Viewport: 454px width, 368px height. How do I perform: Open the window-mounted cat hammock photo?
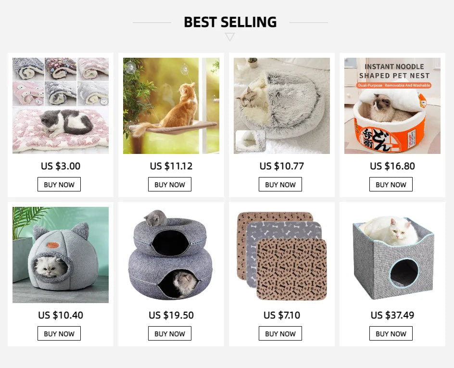coord(171,106)
